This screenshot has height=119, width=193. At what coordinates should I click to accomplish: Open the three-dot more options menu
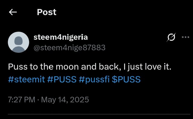[x=185, y=37]
